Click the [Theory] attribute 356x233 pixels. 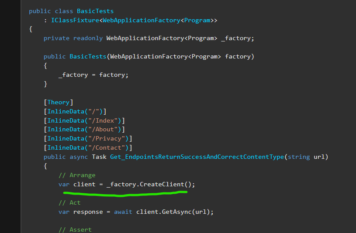click(59, 103)
